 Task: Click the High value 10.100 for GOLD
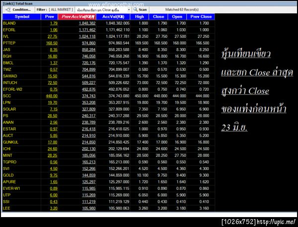[143, 175]
